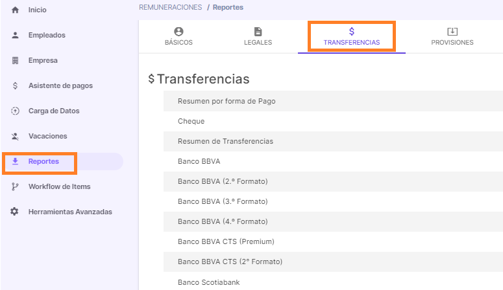
Task: Click the dollar icon for Asistente de pagos
Action: 16,86
